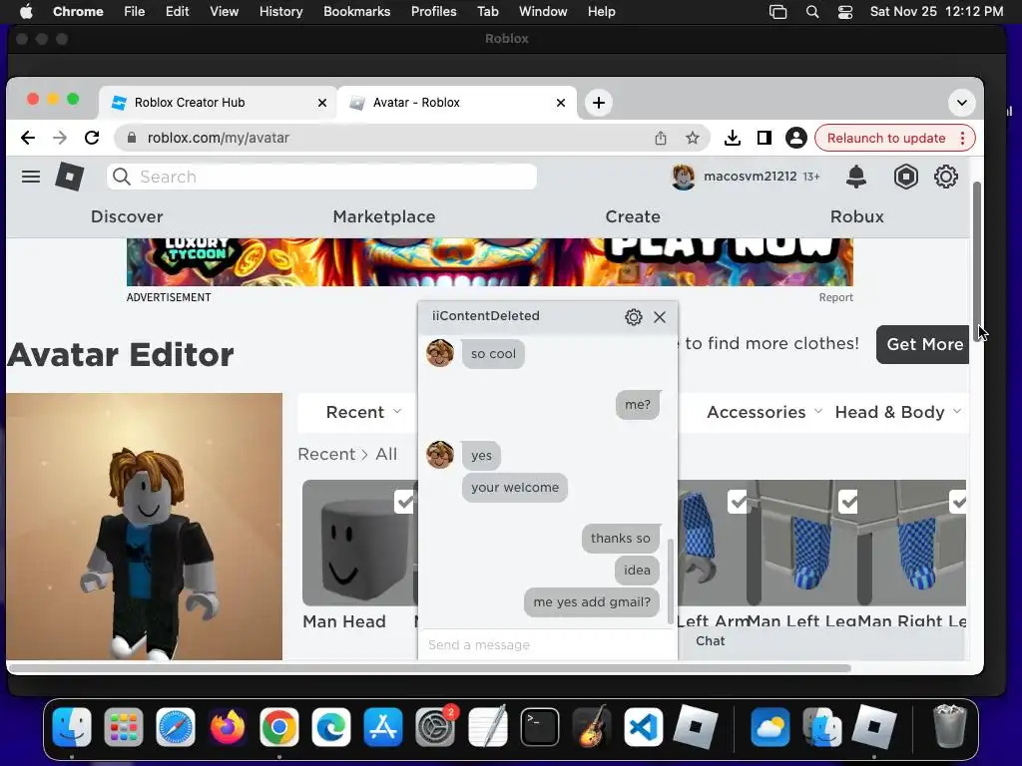This screenshot has width=1022, height=766.
Task: Click the chat window scrollbar
Action: (x=670, y=581)
